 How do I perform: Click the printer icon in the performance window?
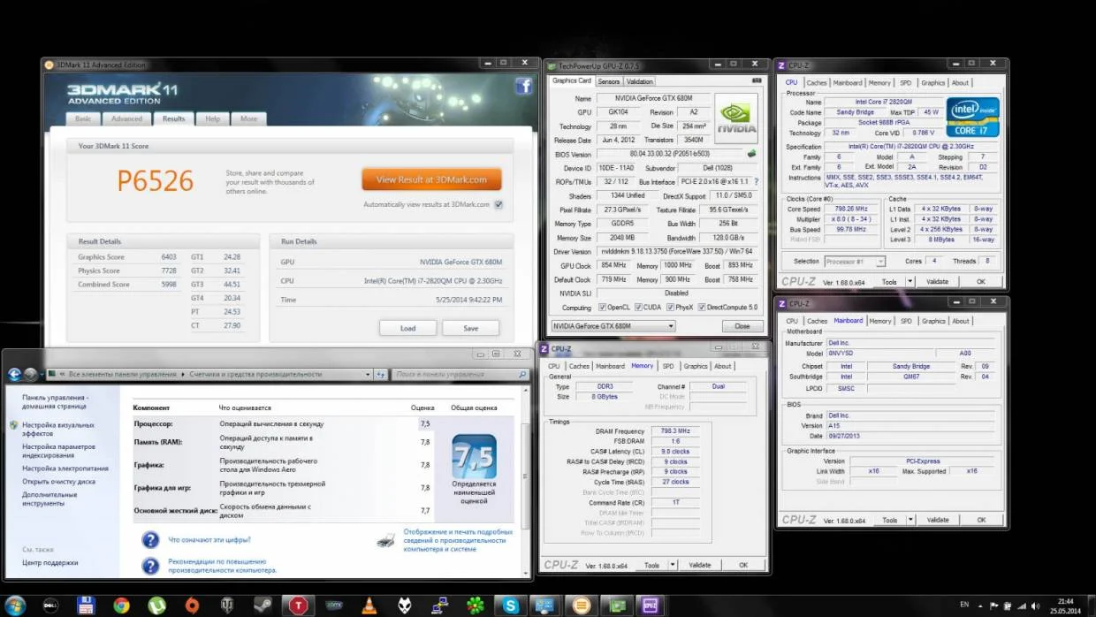point(385,539)
